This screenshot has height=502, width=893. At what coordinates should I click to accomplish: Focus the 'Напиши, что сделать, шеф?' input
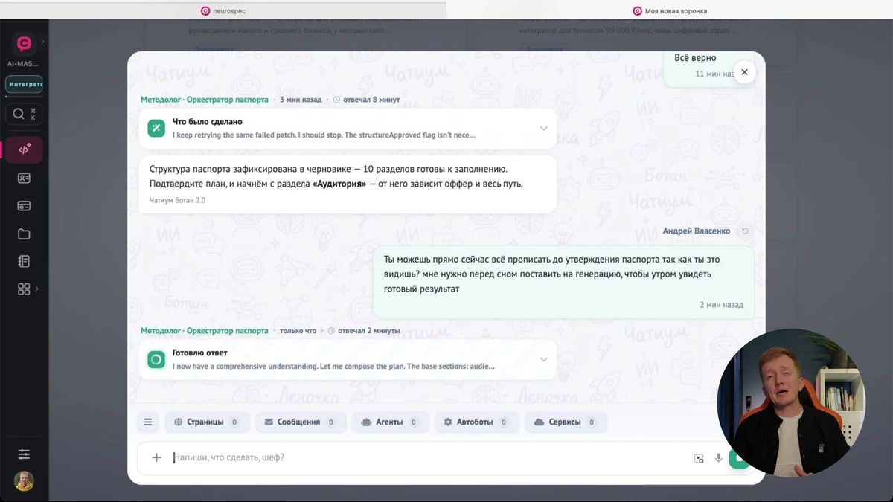click(428, 458)
